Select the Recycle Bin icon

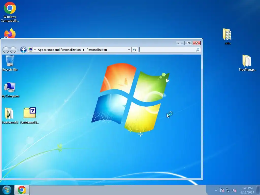[10, 63]
